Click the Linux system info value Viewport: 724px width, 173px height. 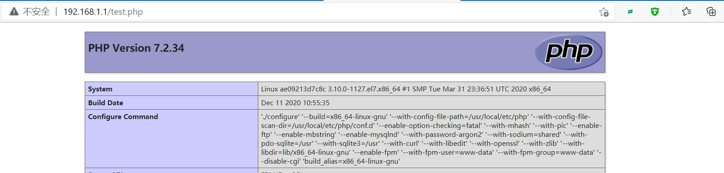click(x=406, y=89)
